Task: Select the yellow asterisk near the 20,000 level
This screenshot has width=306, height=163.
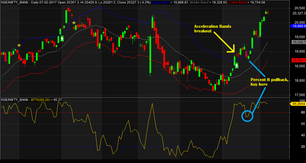Action: (x=74, y=23)
